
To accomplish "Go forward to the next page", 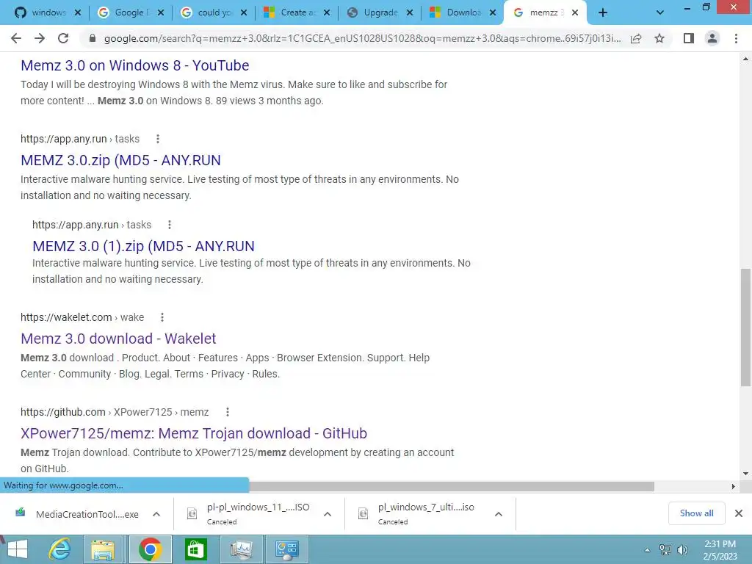I will tap(40, 38).
